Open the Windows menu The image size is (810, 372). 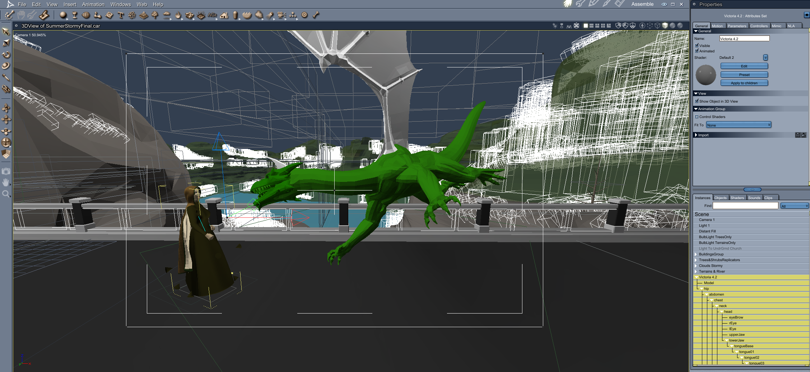[121, 4]
